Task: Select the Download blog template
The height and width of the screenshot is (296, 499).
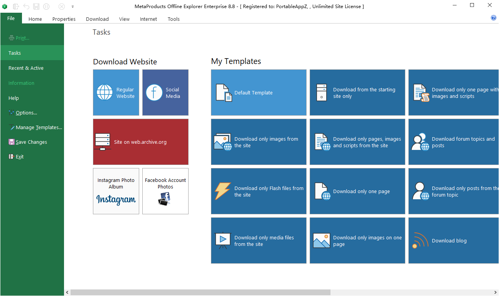Action: [453, 240]
